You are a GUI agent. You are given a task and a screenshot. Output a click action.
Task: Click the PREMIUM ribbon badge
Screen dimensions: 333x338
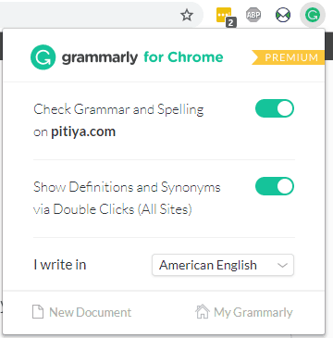pos(288,57)
